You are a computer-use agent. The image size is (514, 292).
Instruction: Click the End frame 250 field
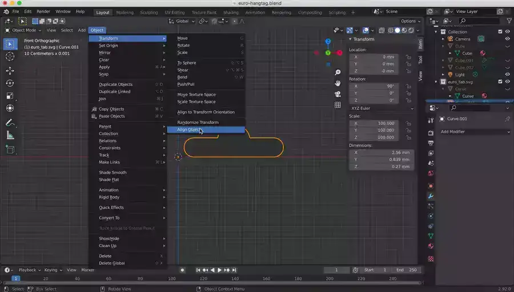coord(406,270)
